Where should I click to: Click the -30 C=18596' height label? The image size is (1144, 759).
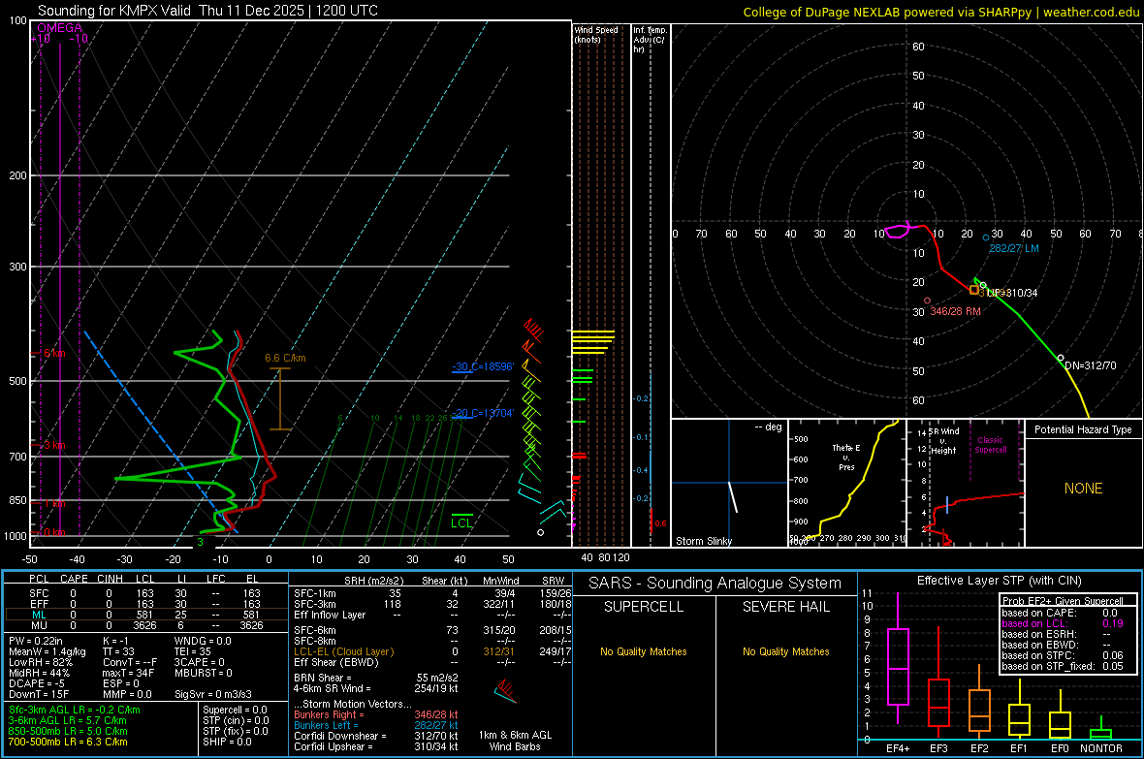coord(483,366)
